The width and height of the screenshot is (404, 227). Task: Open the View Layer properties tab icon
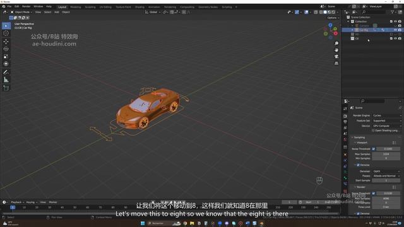[x=345, y=128]
